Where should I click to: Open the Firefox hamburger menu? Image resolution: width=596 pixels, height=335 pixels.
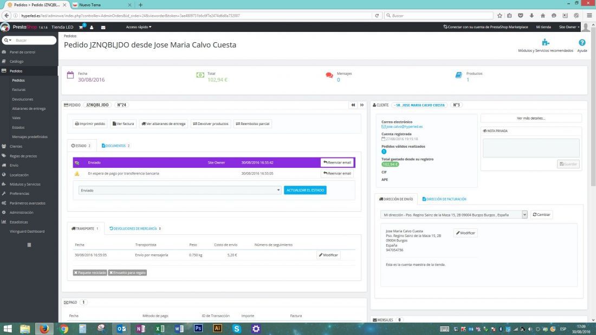(589, 16)
